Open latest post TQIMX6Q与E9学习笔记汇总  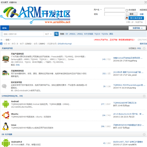(x=125, y=103)
